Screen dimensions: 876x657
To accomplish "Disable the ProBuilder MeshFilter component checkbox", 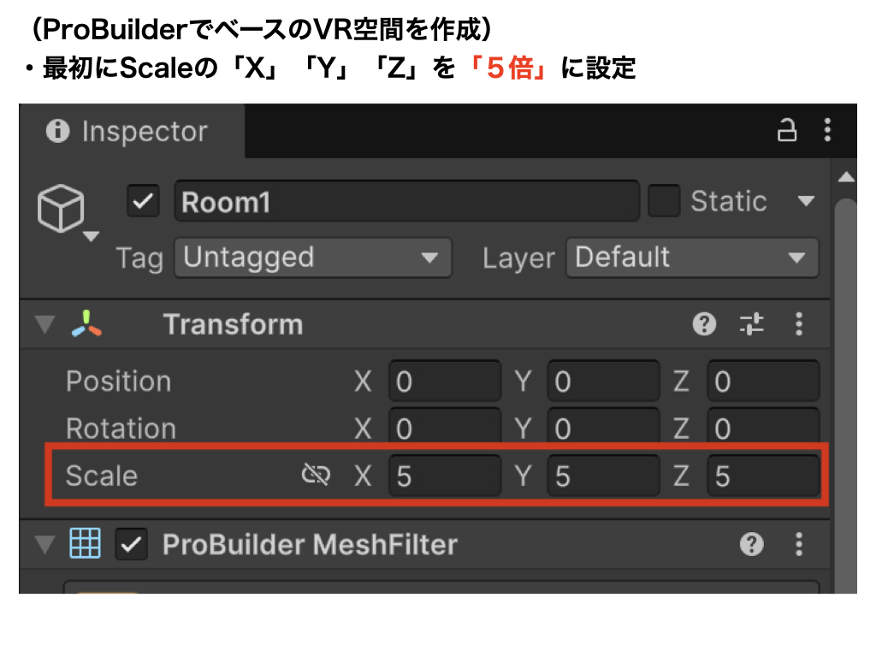I will coord(133,544).
